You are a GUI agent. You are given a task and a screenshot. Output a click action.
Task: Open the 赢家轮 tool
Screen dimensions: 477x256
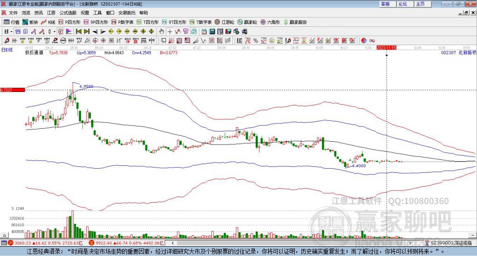(247, 22)
